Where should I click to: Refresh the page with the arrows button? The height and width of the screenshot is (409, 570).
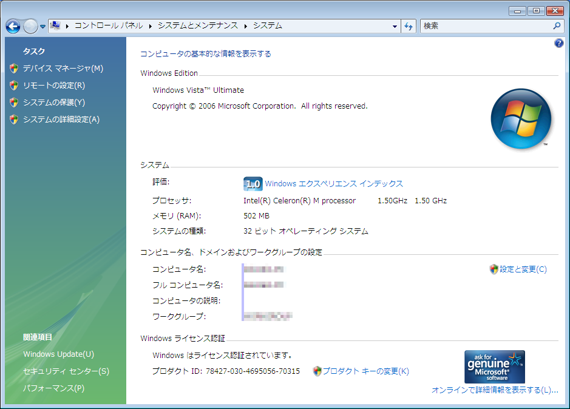pos(409,26)
